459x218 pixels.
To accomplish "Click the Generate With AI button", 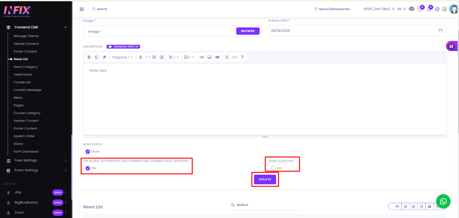I will tap(123, 47).
